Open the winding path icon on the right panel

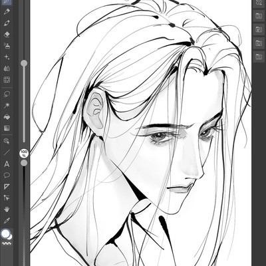259,3
